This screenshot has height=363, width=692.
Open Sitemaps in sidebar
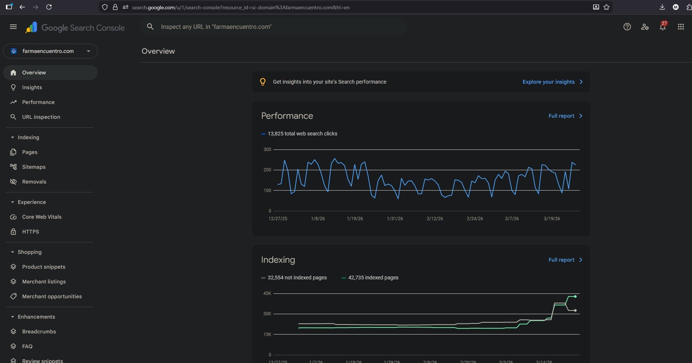coord(50,167)
